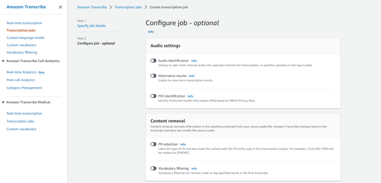Open Medical Real-time transcription link
Screen dimensions: 381x183
tap(24, 113)
